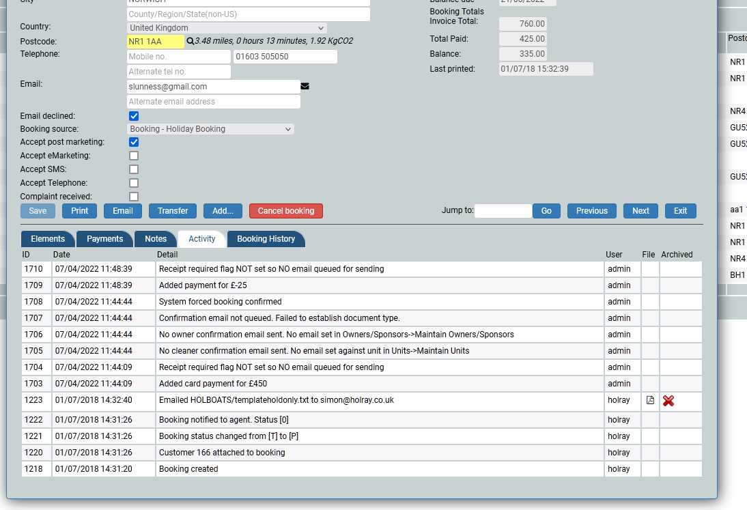
Task: Uncheck the Email declined checkbox
Action: (x=134, y=116)
